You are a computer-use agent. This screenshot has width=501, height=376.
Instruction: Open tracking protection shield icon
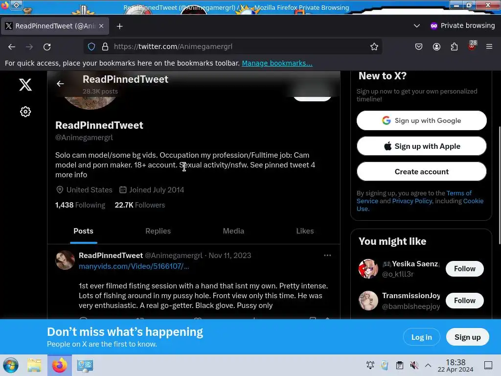point(91,47)
